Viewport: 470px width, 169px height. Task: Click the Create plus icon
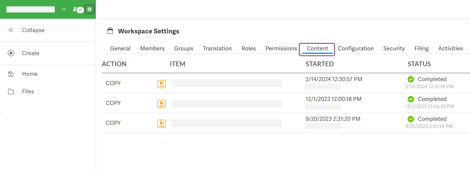(x=11, y=53)
